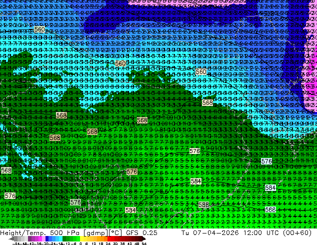Click the '24' legend tick label

point(108,244)
